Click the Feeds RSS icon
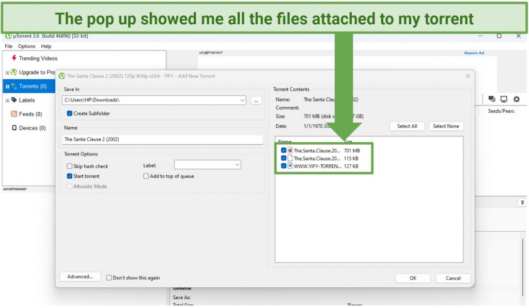Viewport: 529px width, 308px height. [x=14, y=114]
